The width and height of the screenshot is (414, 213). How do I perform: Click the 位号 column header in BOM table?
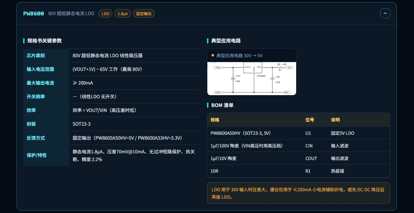pyautogui.click(x=310, y=120)
